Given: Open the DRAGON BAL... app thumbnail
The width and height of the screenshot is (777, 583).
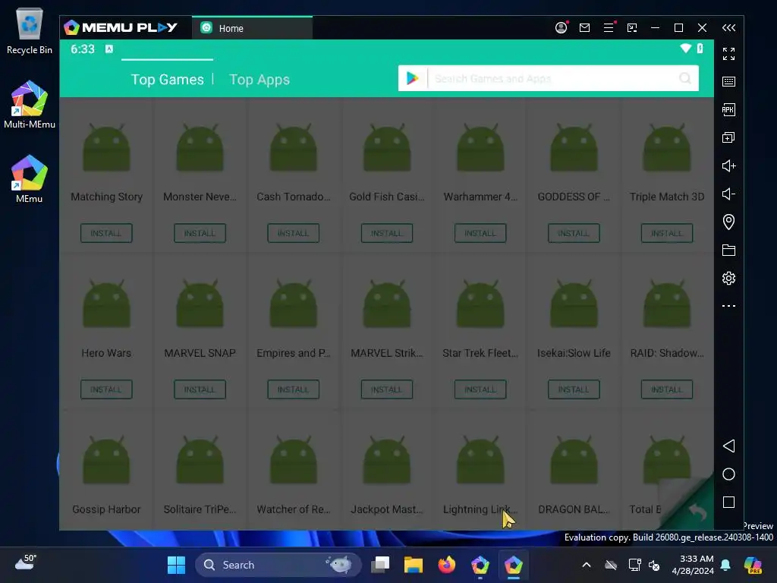Looking at the screenshot, I should (x=574, y=460).
